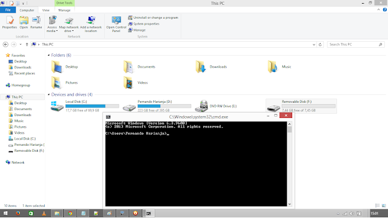Open VLC media player from taskbar
Viewport: 388px width, 222px height.
click(44, 214)
